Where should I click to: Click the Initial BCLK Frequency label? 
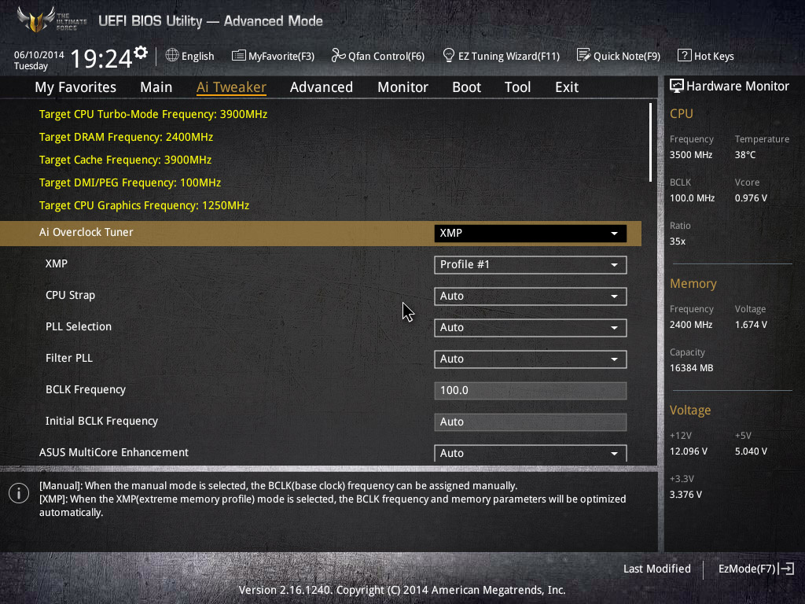pyautogui.click(x=101, y=421)
